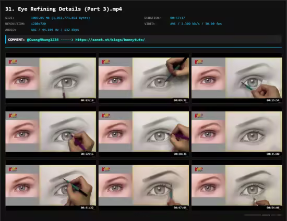The width and height of the screenshot is (287, 221).
Task: Click the timestamp text '00:09:32'
Action: click(x=180, y=100)
